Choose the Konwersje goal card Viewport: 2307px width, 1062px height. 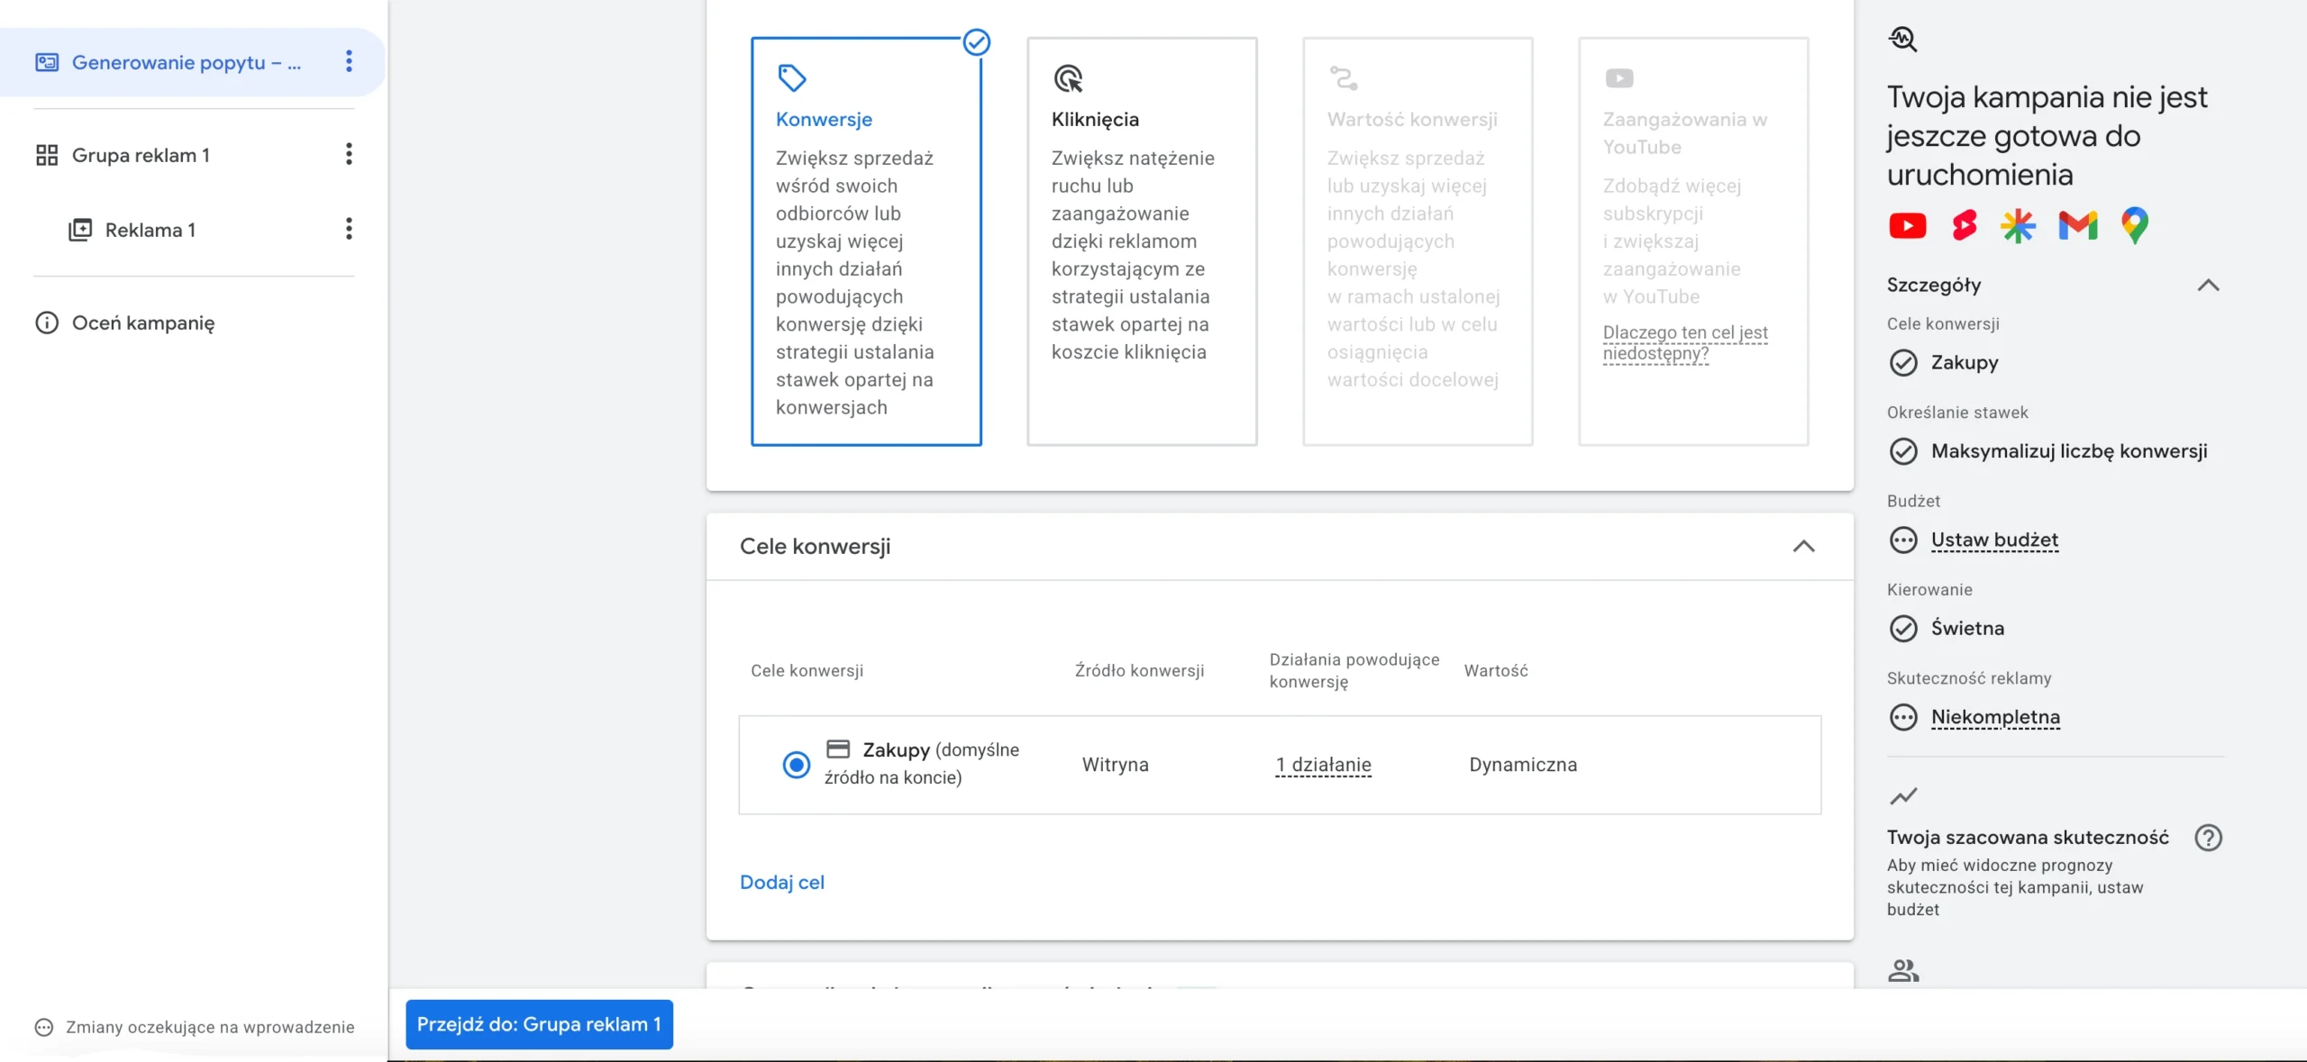866,241
